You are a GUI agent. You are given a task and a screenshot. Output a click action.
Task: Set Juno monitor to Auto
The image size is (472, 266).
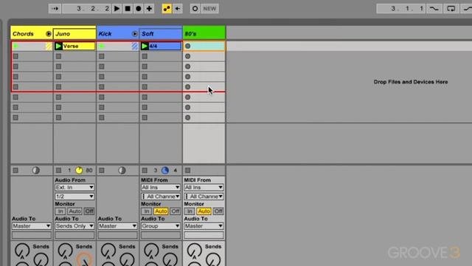pos(74,211)
